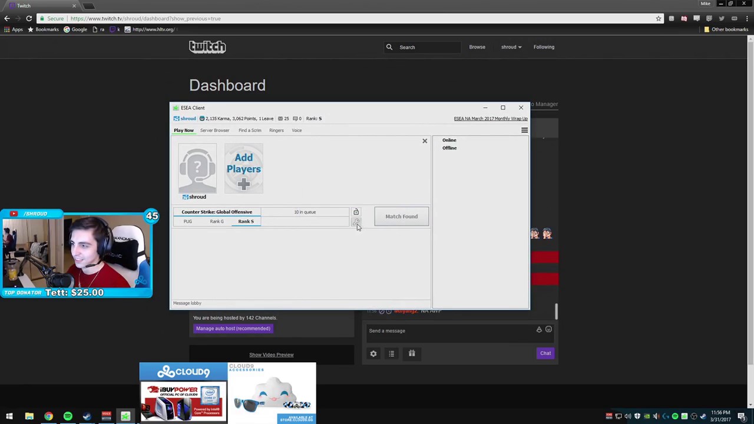Open the chat emote picker smiley icon
Image resolution: width=754 pixels, height=424 pixels.
[548, 330]
